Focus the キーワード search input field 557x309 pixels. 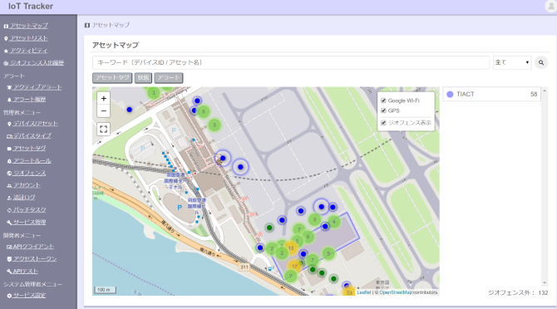point(291,62)
